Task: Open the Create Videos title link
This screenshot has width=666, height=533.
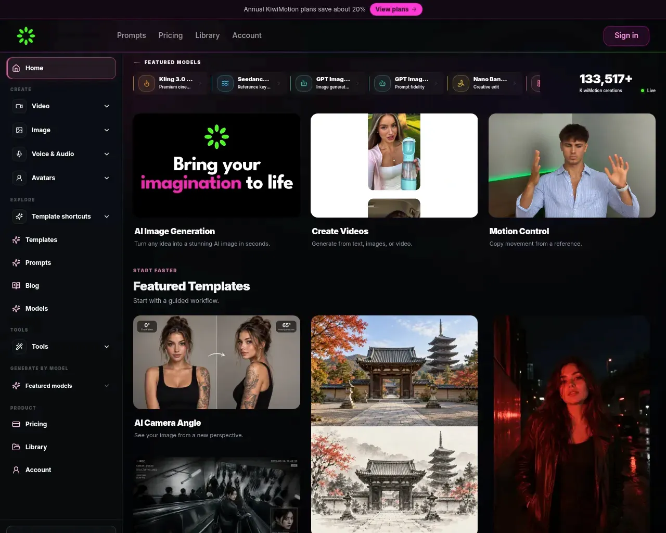Action: coord(340,231)
